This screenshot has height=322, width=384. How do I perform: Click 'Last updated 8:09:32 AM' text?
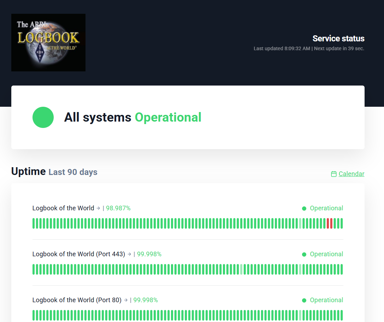click(282, 48)
